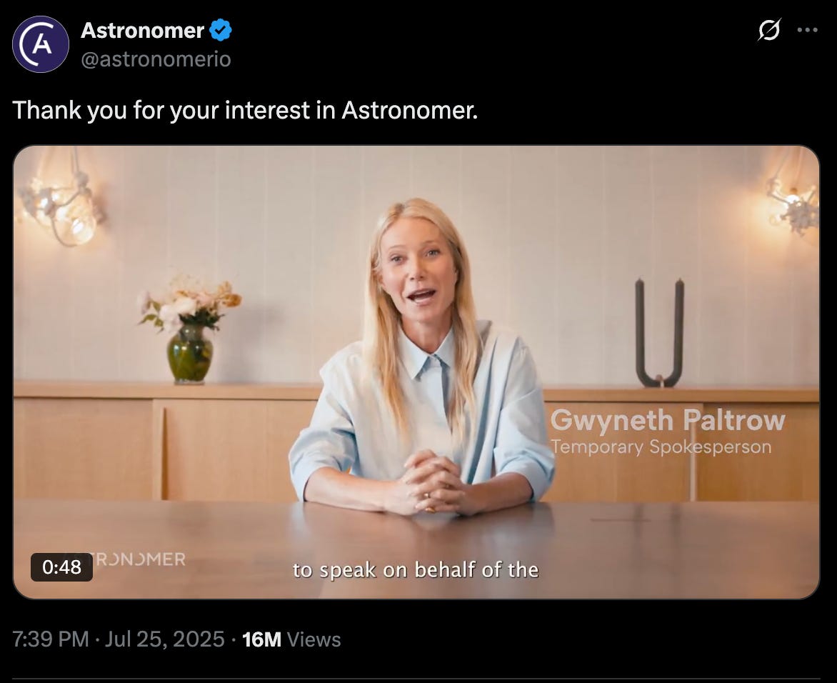
Task: Click the Temporary Spokesperson title text
Action: pos(661,447)
